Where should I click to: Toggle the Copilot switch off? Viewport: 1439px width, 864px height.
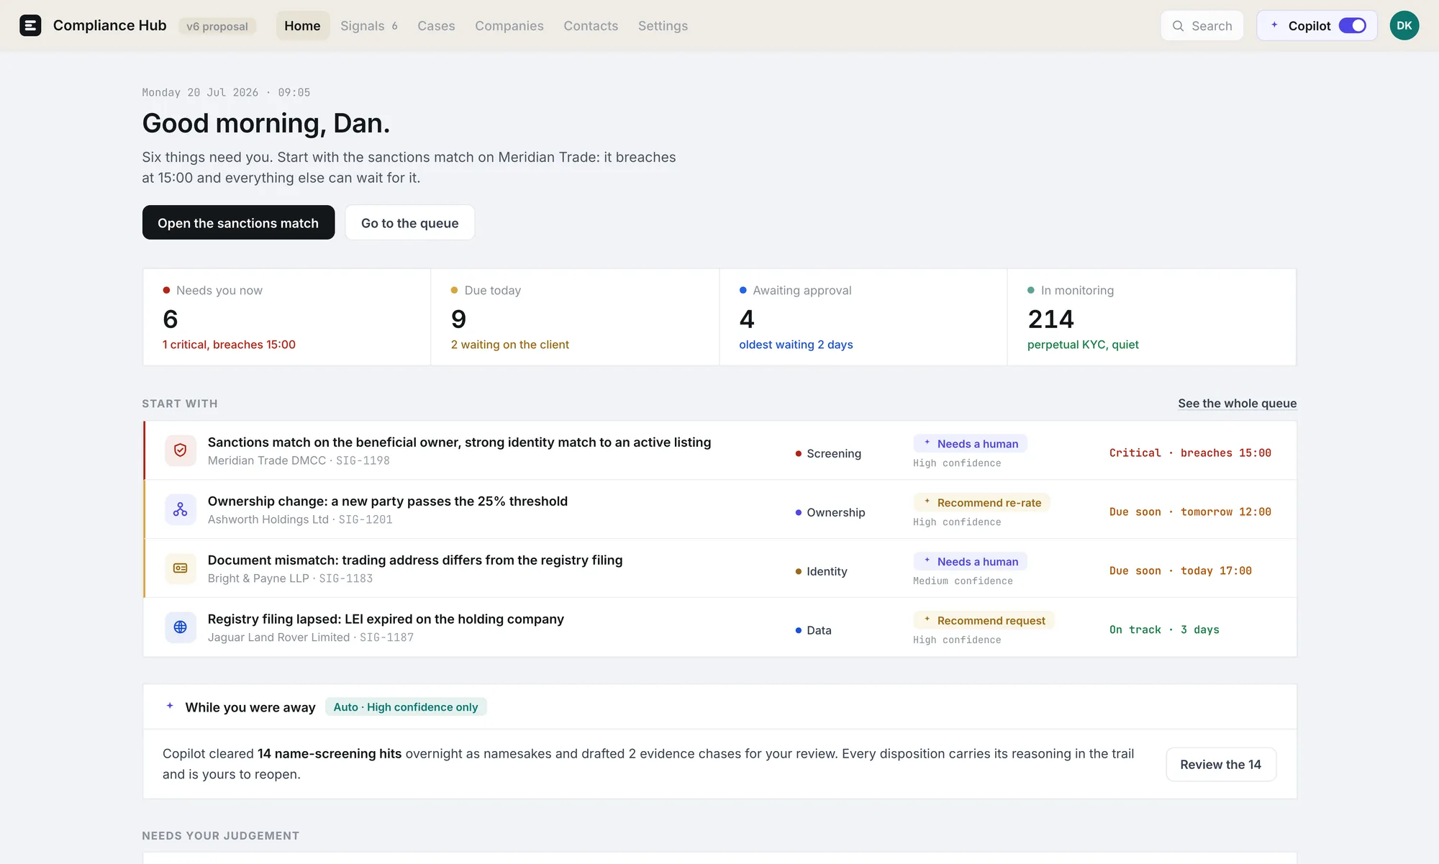click(1352, 26)
